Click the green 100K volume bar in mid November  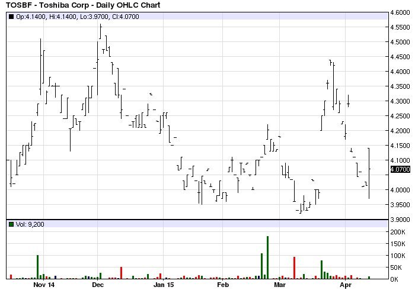coord(37,267)
